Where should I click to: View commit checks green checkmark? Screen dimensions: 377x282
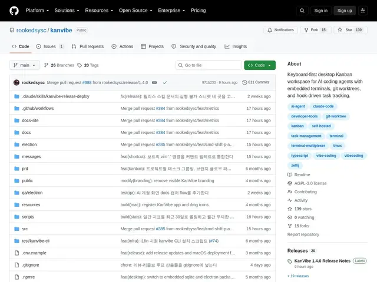[165, 82]
